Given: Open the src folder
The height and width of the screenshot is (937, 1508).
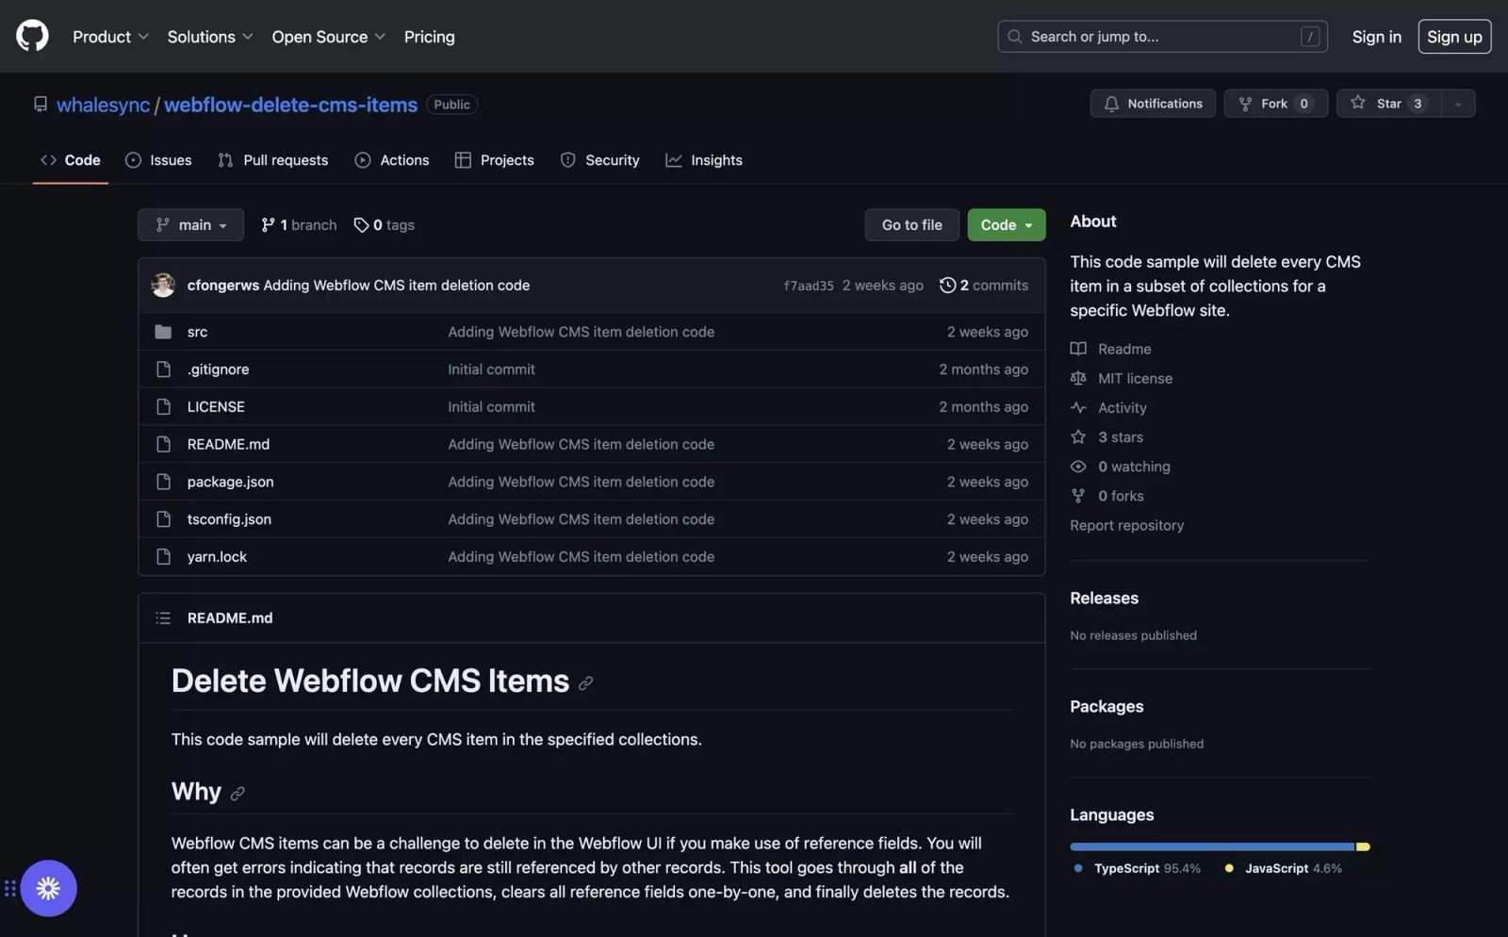Looking at the screenshot, I should tap(197, 332).
